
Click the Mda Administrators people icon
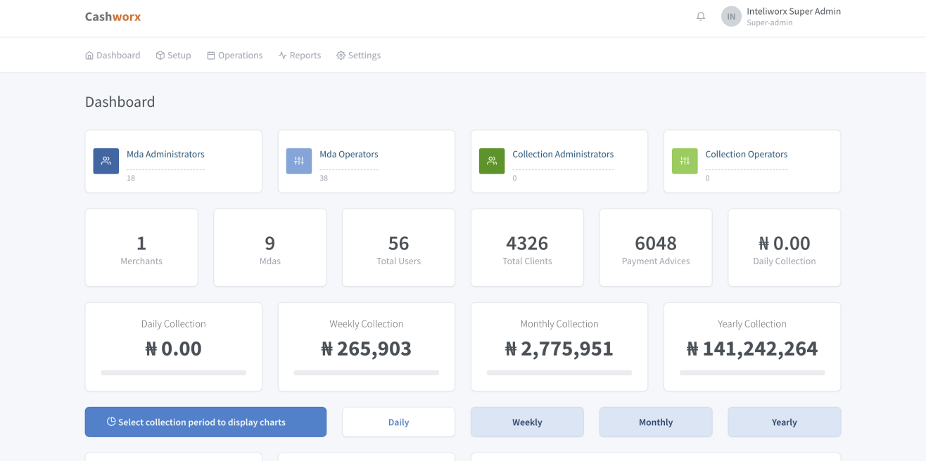pos(106,161)
